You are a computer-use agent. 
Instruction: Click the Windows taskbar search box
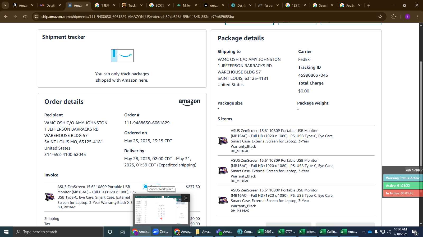point(58,232)
